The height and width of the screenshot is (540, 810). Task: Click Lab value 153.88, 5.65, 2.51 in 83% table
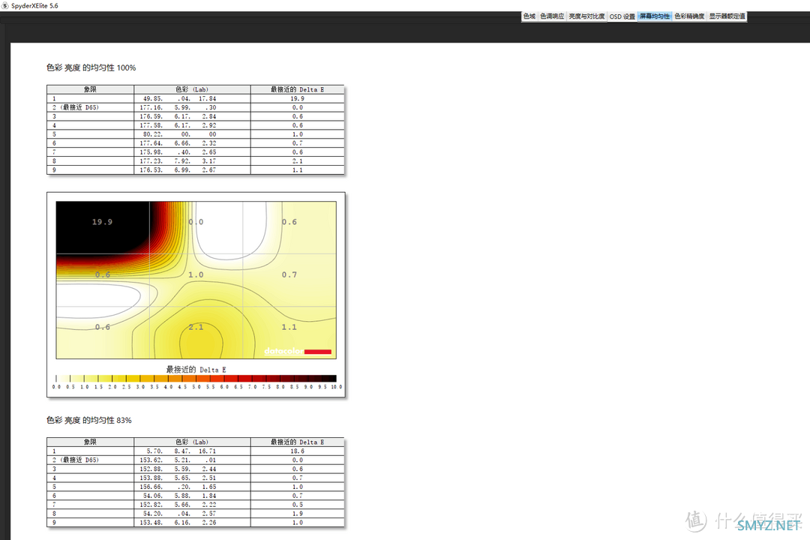pos(178,478)
